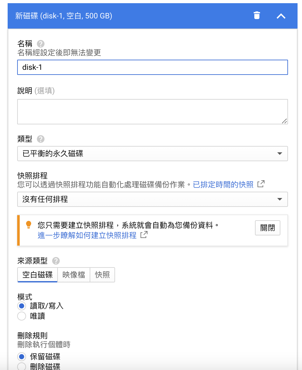Open the 已排定時間的快照 link
302x370 pixels.
(x=223, y=185)
